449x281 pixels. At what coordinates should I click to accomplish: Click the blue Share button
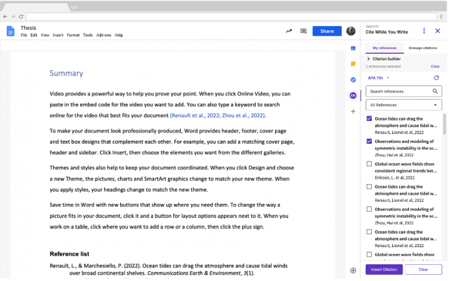(x=327, y=31)
